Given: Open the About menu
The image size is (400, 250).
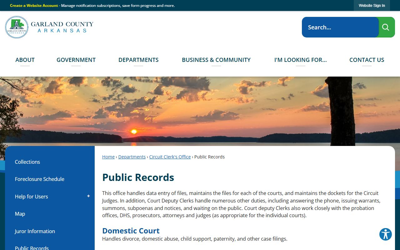Looking at the screenshot, I should 25,60.
